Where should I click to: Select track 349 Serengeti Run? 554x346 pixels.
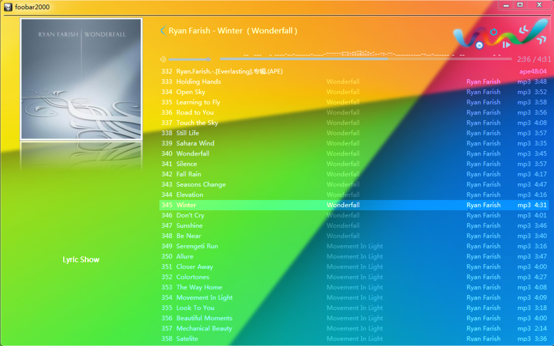coord(355,246)
